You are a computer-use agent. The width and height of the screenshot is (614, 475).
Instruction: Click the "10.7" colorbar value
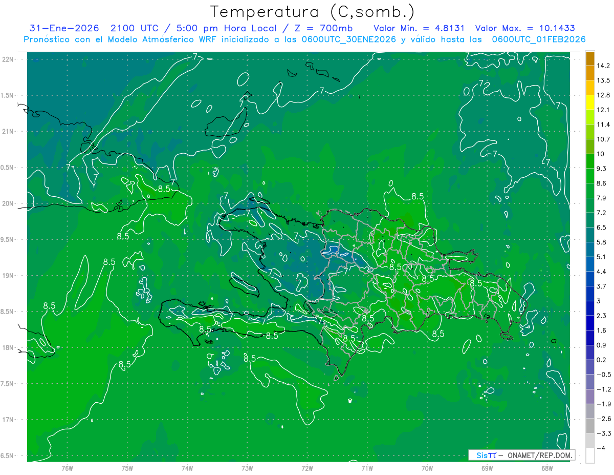pos(603,139)
